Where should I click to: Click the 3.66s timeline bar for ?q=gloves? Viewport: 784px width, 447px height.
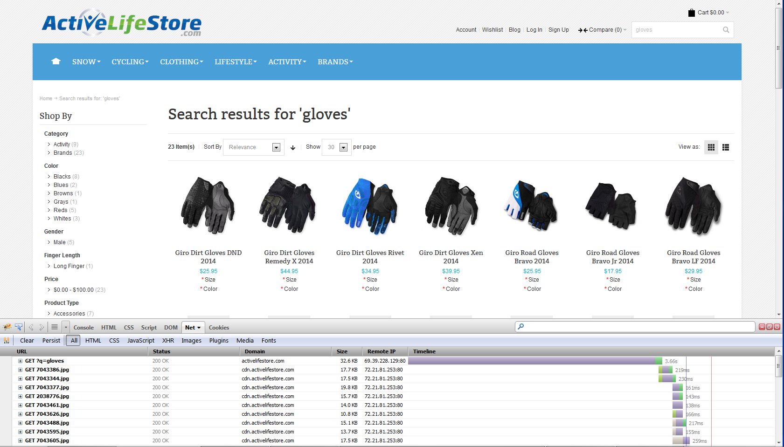[535, 361]
